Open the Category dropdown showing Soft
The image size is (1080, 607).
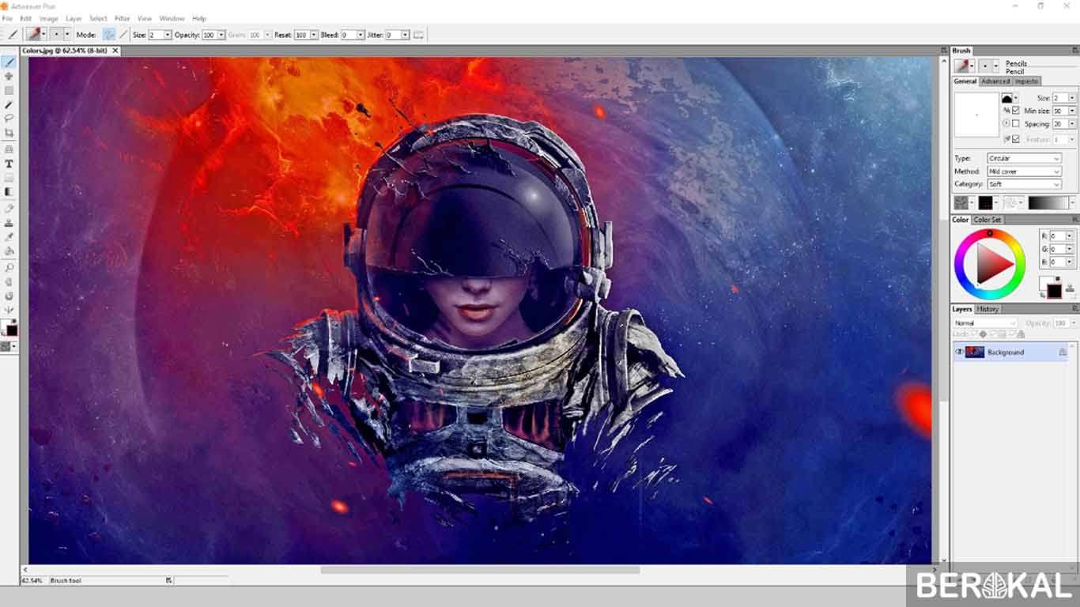click(x=1024, y=184)
